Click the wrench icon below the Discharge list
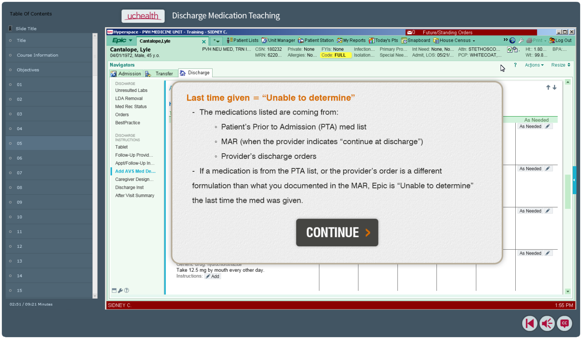Viewport: 582px width, 339px height. coord(120,290)
